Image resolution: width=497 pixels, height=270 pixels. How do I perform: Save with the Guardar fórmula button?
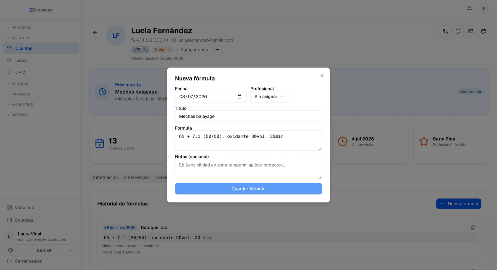[248, 189]
